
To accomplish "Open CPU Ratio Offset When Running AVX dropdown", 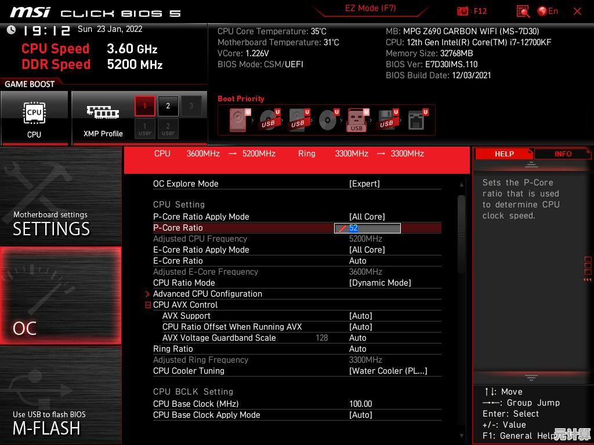I will click(x=361, y=327).
